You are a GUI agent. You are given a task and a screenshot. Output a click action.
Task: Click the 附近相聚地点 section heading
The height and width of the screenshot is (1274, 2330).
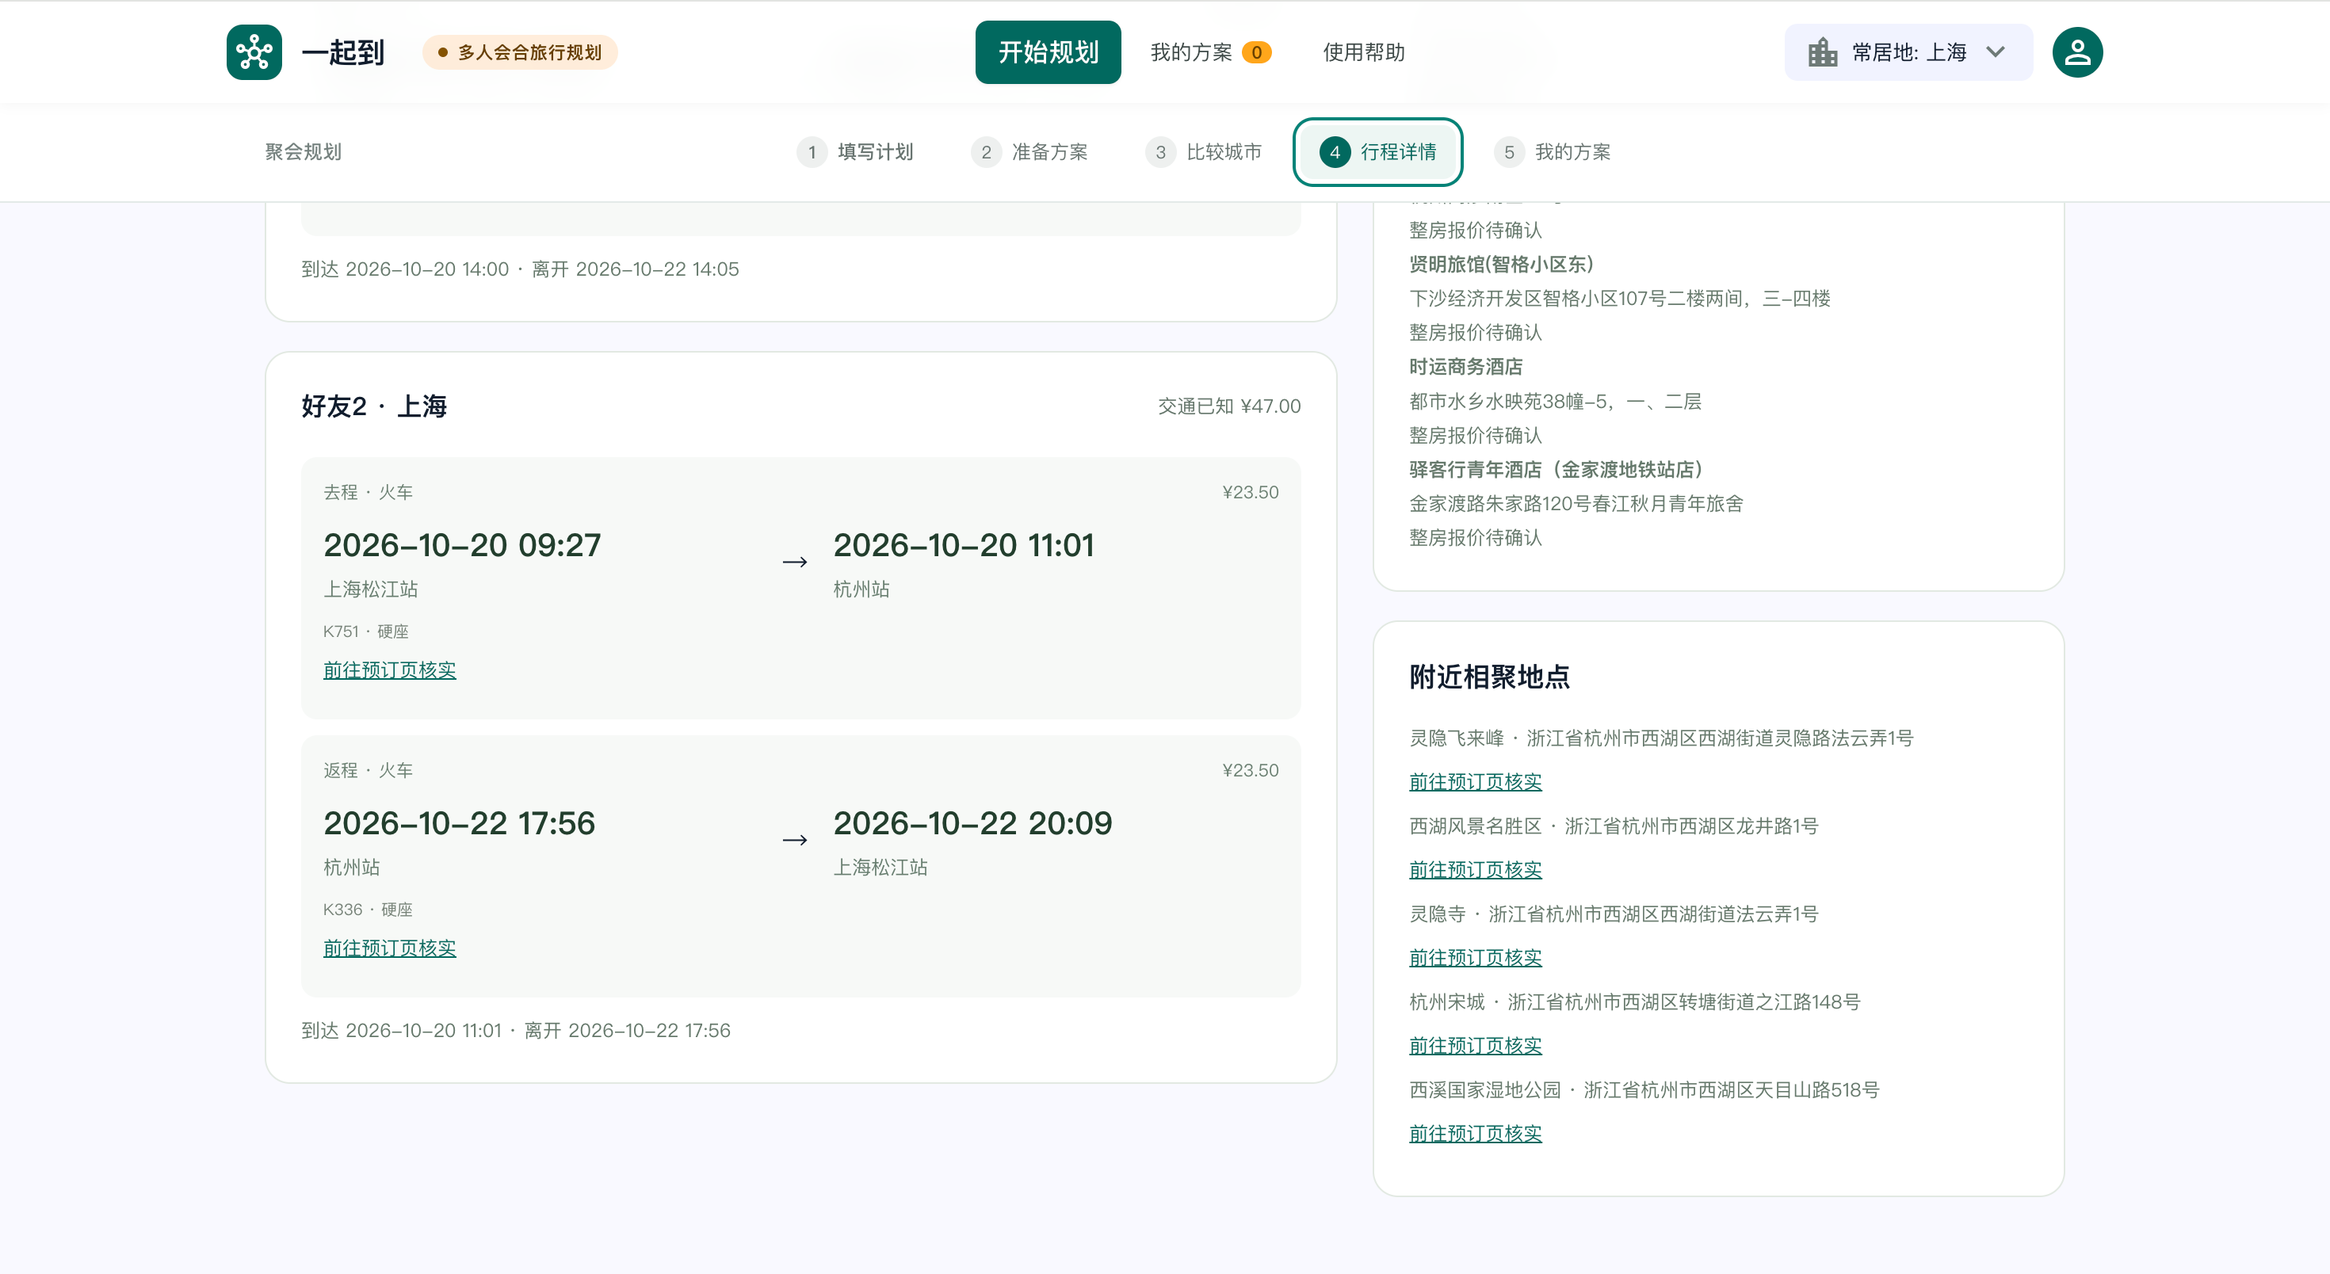coord(1489,677)
